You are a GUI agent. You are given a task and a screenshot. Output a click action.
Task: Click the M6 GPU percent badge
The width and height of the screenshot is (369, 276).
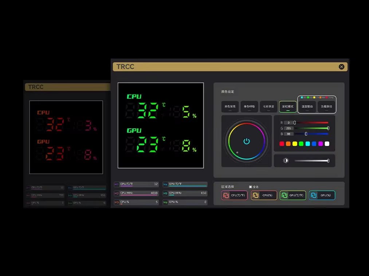pyautogui.click(x=165, y=202)
